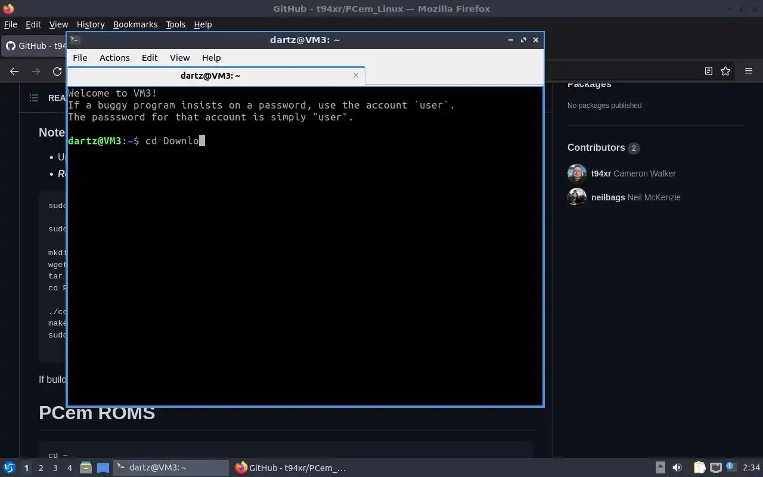Open the terminal File menu
Screen dimensions: 763x477
pyautogui.click(x=80, y=58)
